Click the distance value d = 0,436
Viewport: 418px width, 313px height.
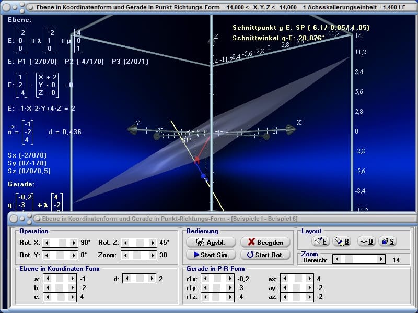65,132
